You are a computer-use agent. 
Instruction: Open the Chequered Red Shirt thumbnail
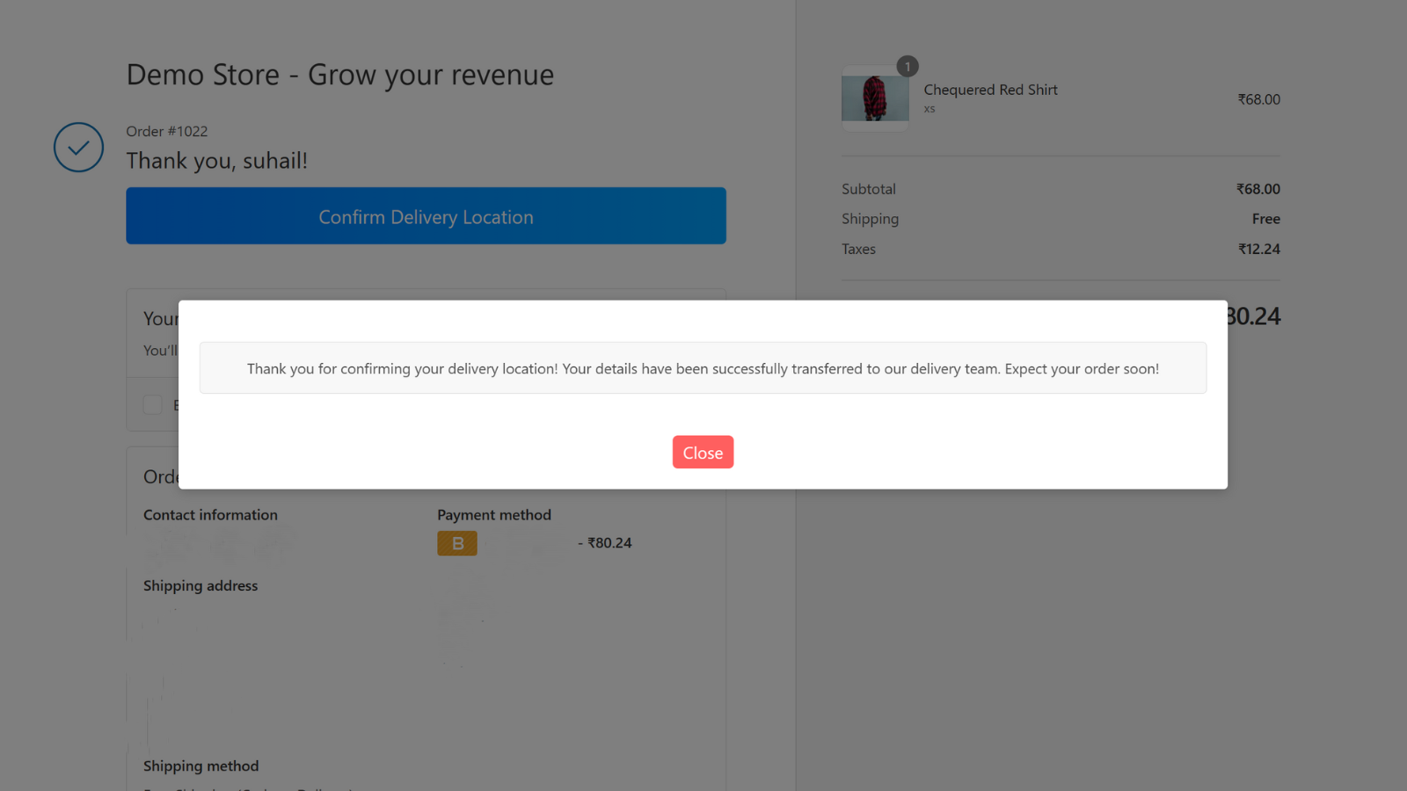(x=875, y=98)
